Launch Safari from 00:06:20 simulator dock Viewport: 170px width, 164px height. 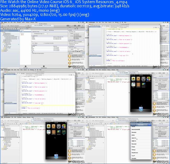141,109
